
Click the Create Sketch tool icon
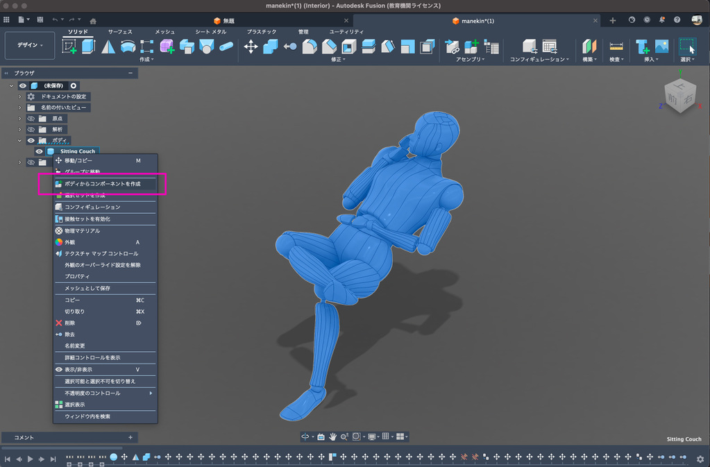pyautogui.click(x=69, y=46)
